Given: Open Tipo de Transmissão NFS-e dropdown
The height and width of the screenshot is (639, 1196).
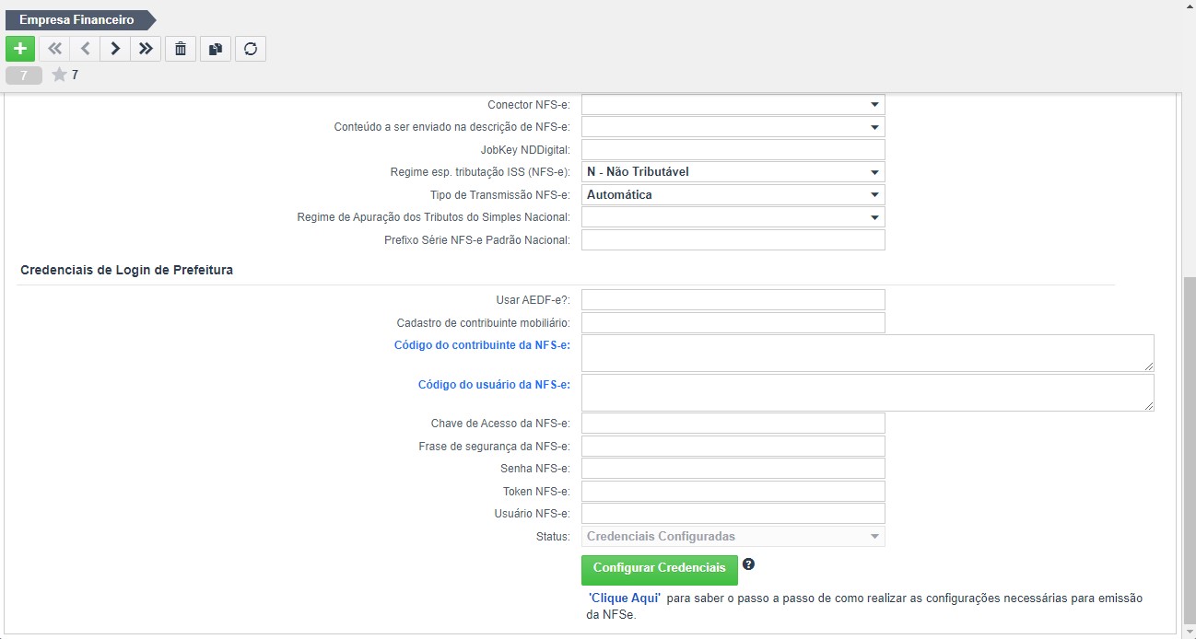Looking at the screenshot, I should (733, 195).
